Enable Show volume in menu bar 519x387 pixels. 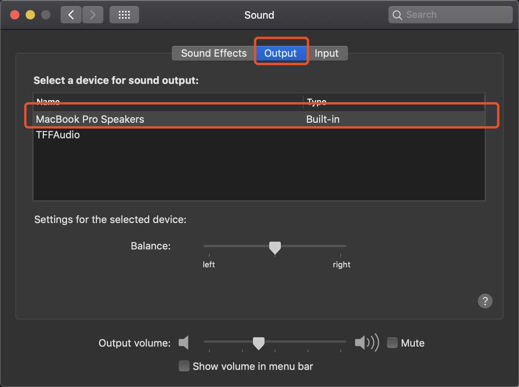[x=184, y=366]
